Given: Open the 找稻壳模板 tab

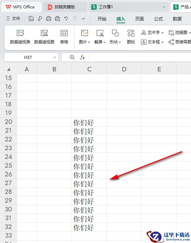Looking at the screenshot, I should 65,7.
